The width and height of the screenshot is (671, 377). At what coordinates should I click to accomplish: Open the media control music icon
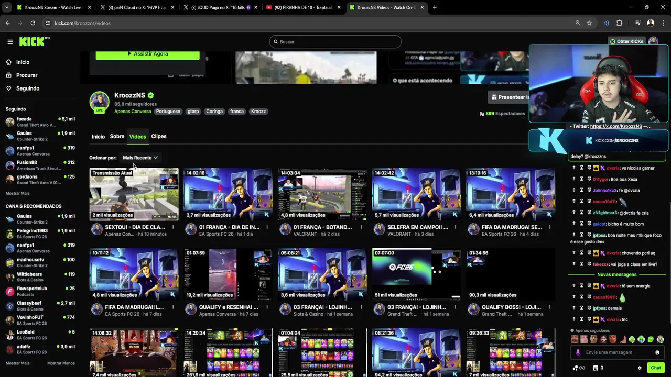pos(638,23)
